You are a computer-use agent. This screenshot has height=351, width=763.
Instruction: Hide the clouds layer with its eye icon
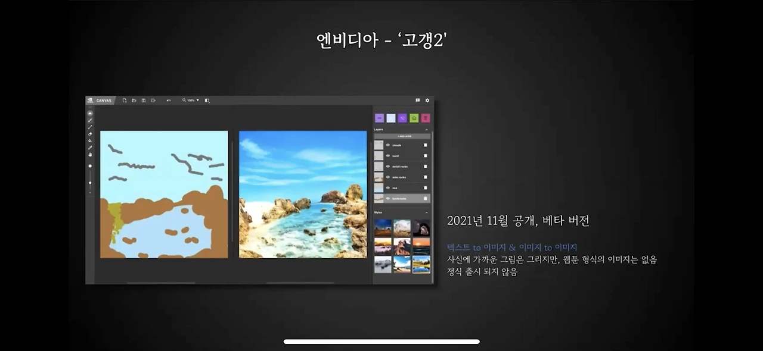388,145
